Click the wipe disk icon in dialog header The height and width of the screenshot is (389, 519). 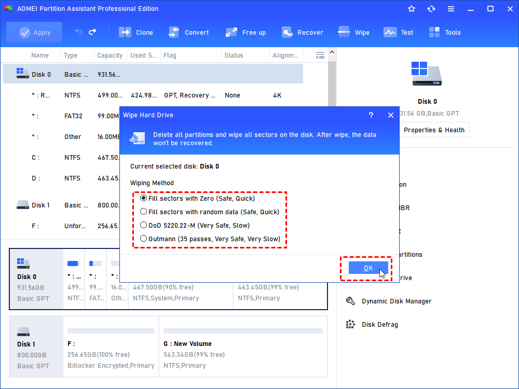tap(138, 138)
